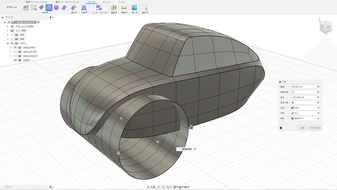Click the キャンセル (Cancel) button

(x=315, y=128)
